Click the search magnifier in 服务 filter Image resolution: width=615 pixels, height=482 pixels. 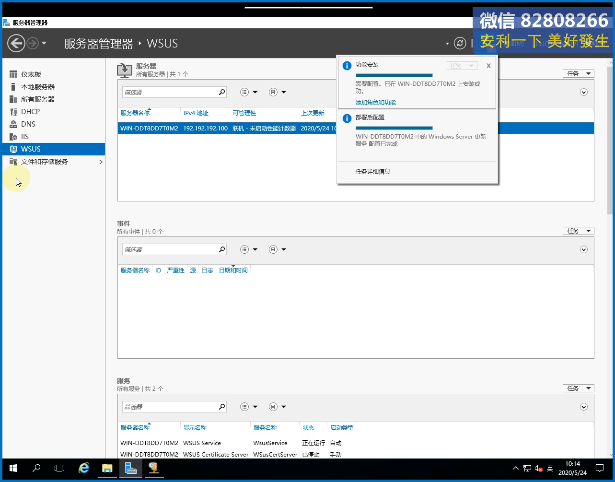[222, 407]
